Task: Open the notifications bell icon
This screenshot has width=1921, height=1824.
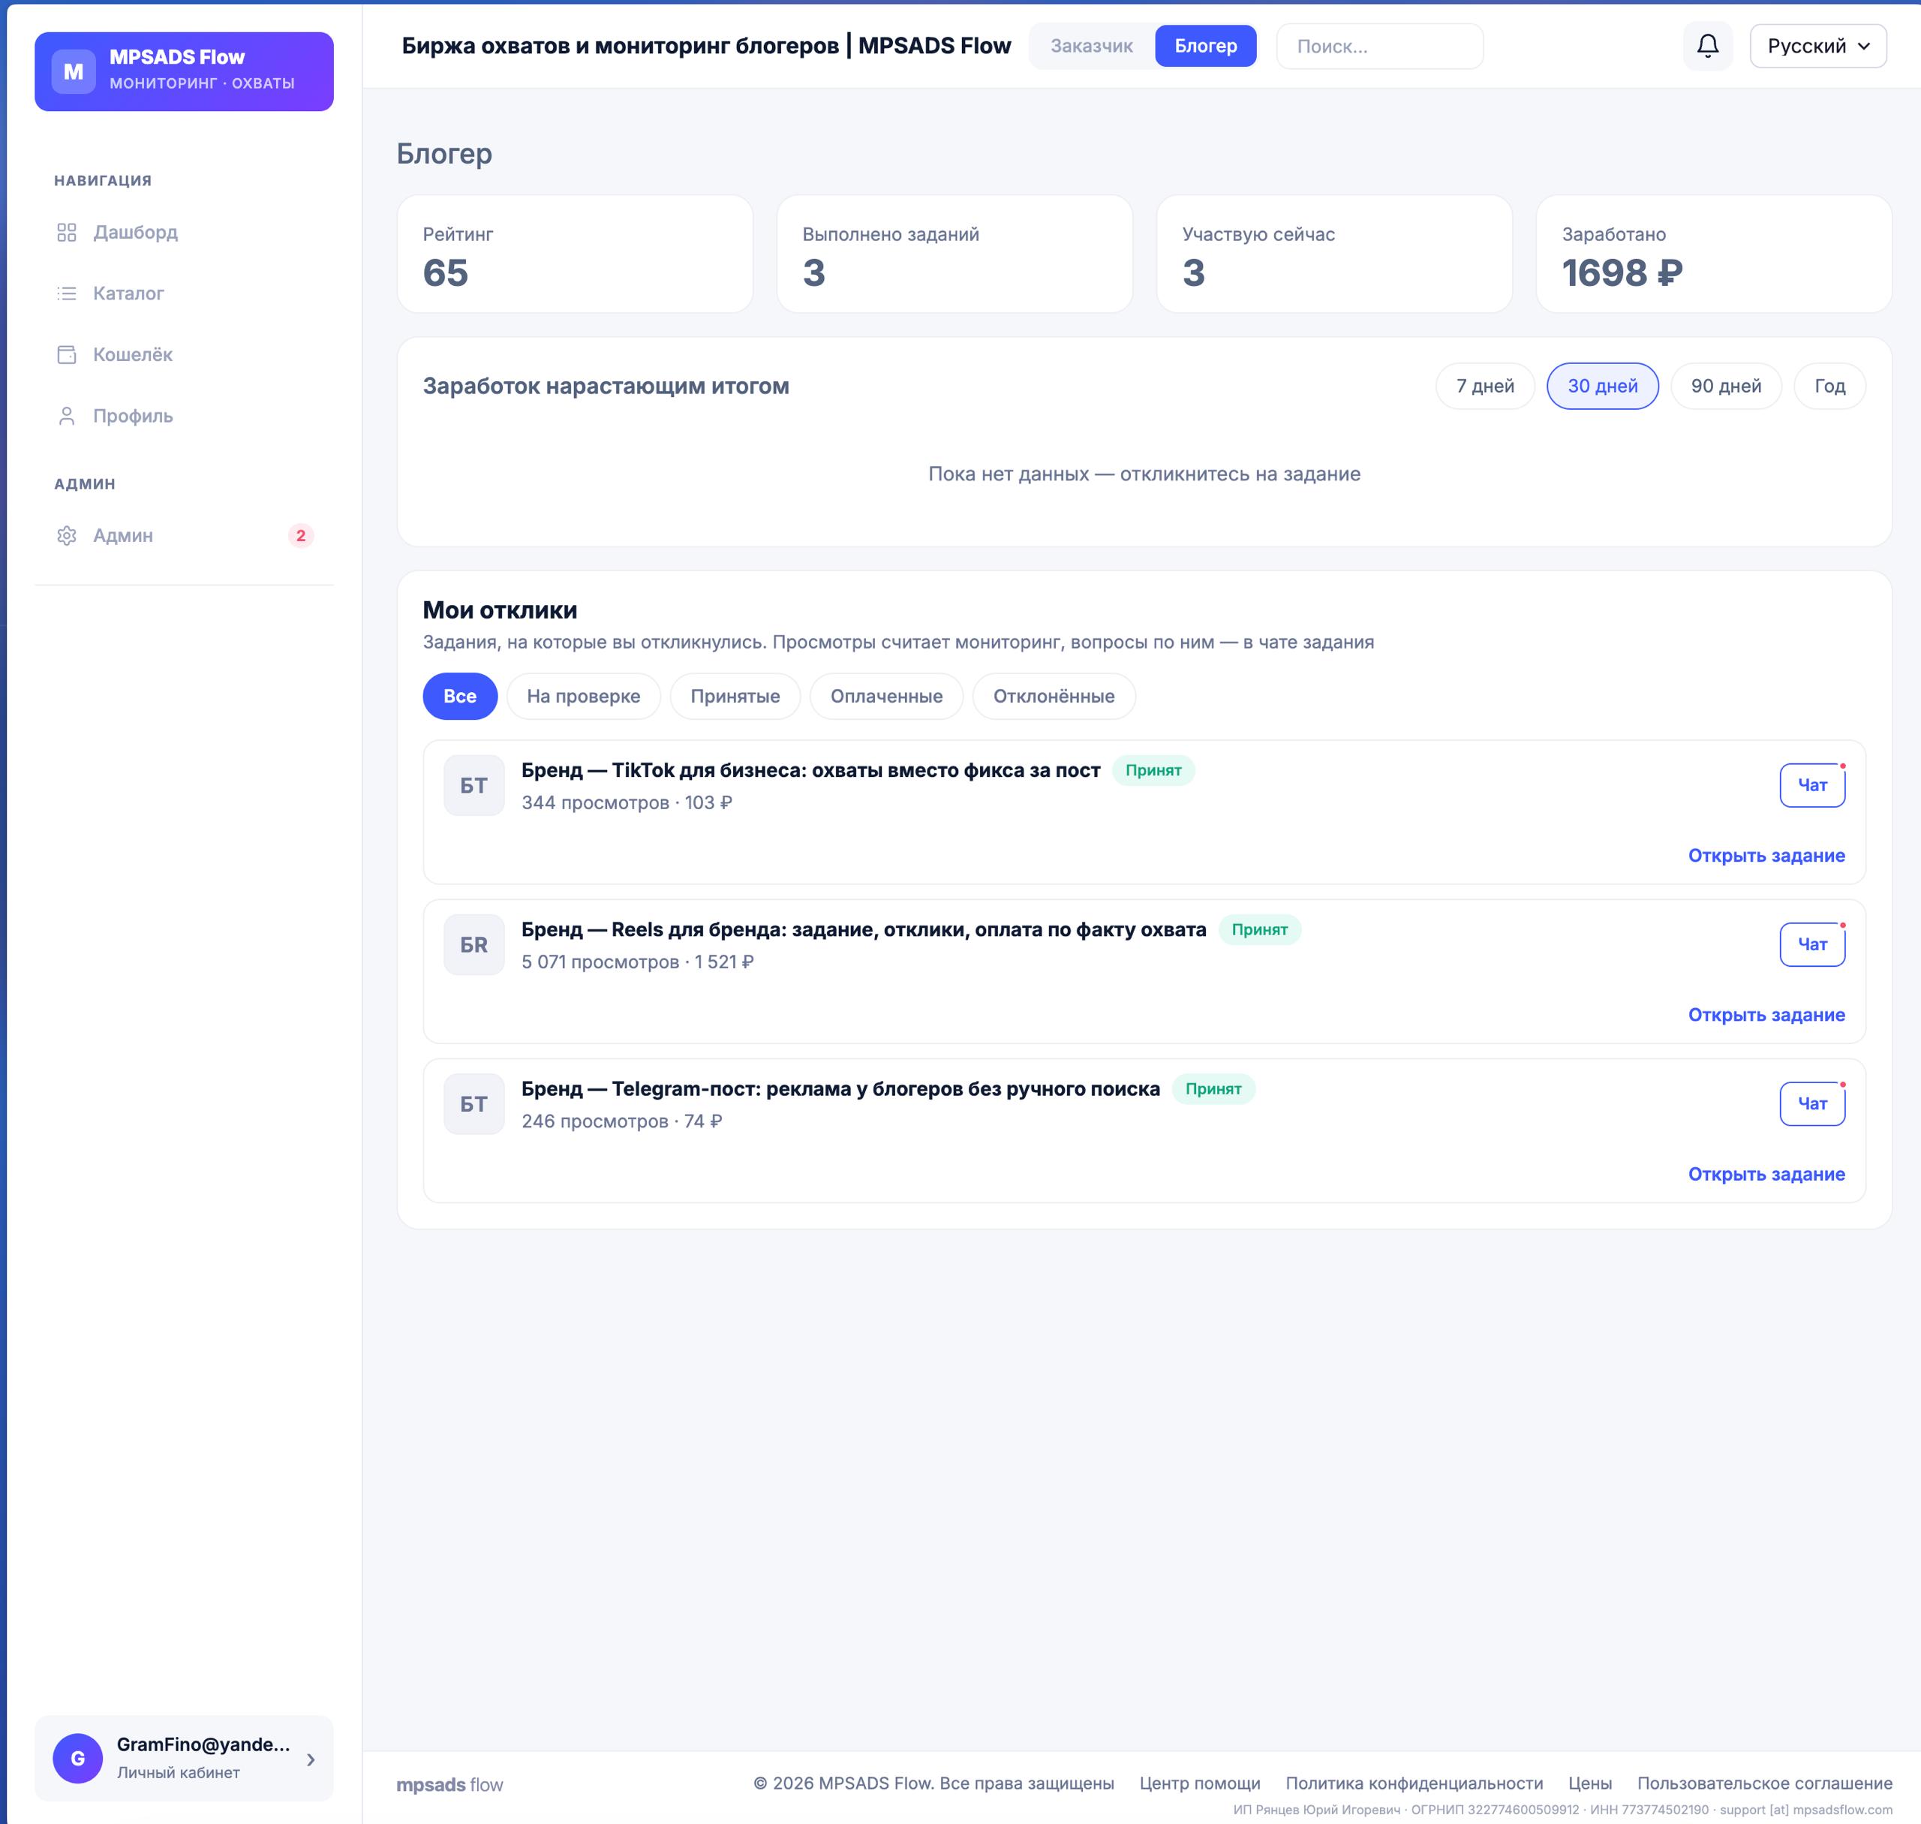Action: (1707, 46)
